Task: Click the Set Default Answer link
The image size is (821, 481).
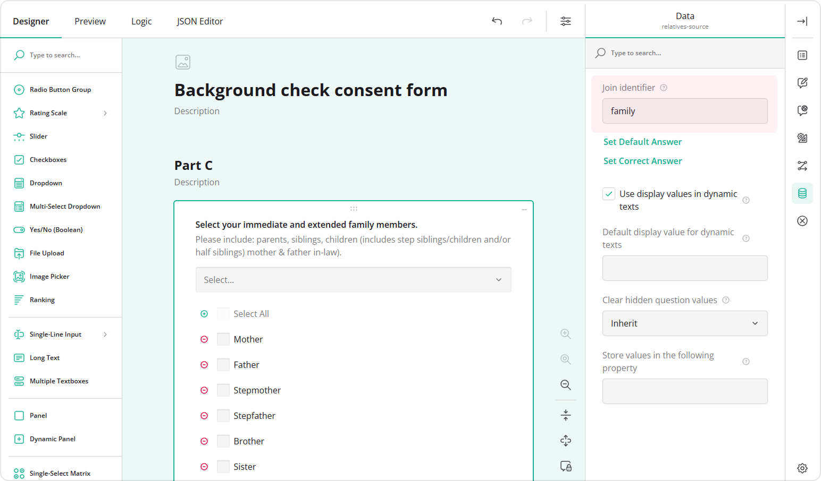Action: [642, 142]
